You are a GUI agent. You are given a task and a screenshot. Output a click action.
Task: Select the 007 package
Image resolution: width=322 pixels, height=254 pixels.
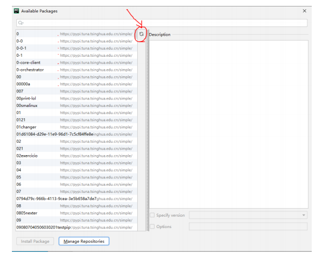(76, 91)
